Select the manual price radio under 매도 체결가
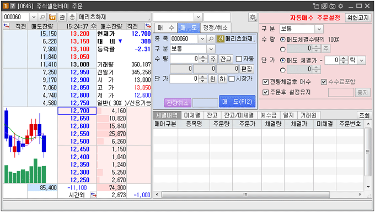 283,70
